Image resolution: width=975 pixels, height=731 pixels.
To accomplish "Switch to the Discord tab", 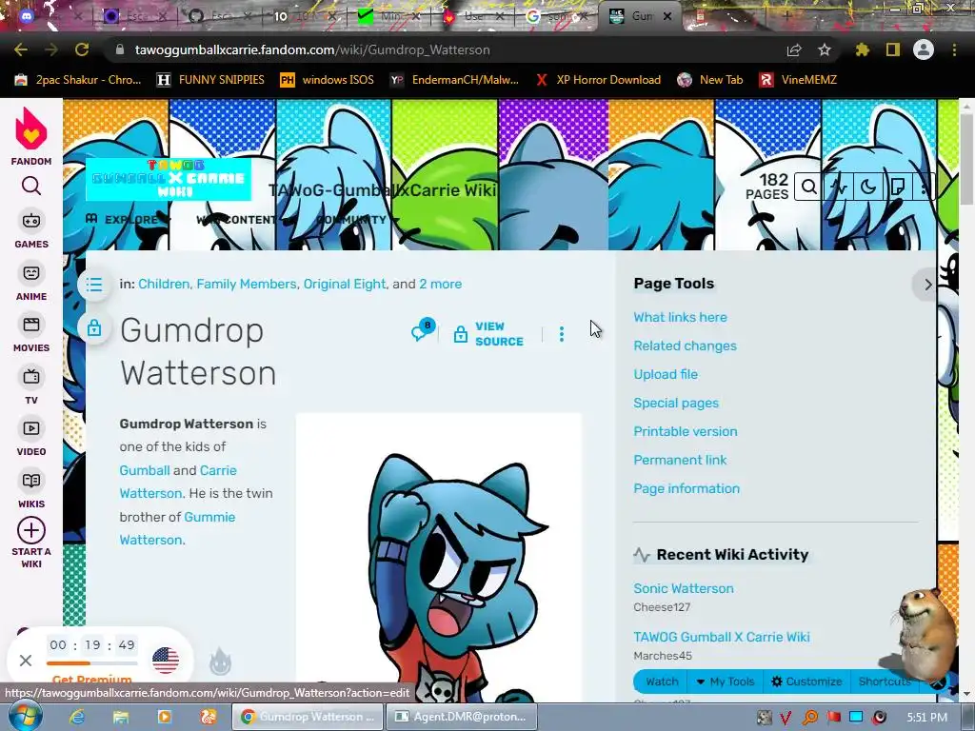I will point(50,16).
